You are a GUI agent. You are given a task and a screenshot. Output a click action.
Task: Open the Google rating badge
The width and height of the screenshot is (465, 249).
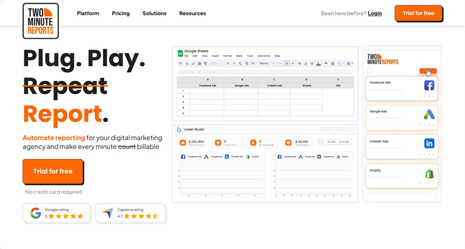(x=56, y=213)
